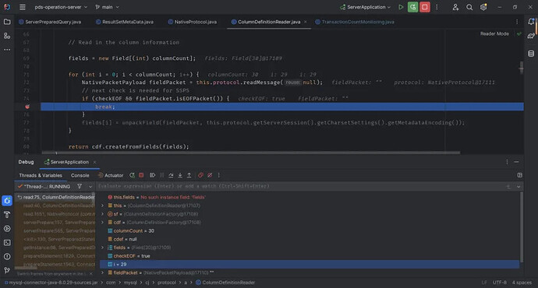Open the main branch dropdown
538x288 pixels.
[x=107, y=7]
